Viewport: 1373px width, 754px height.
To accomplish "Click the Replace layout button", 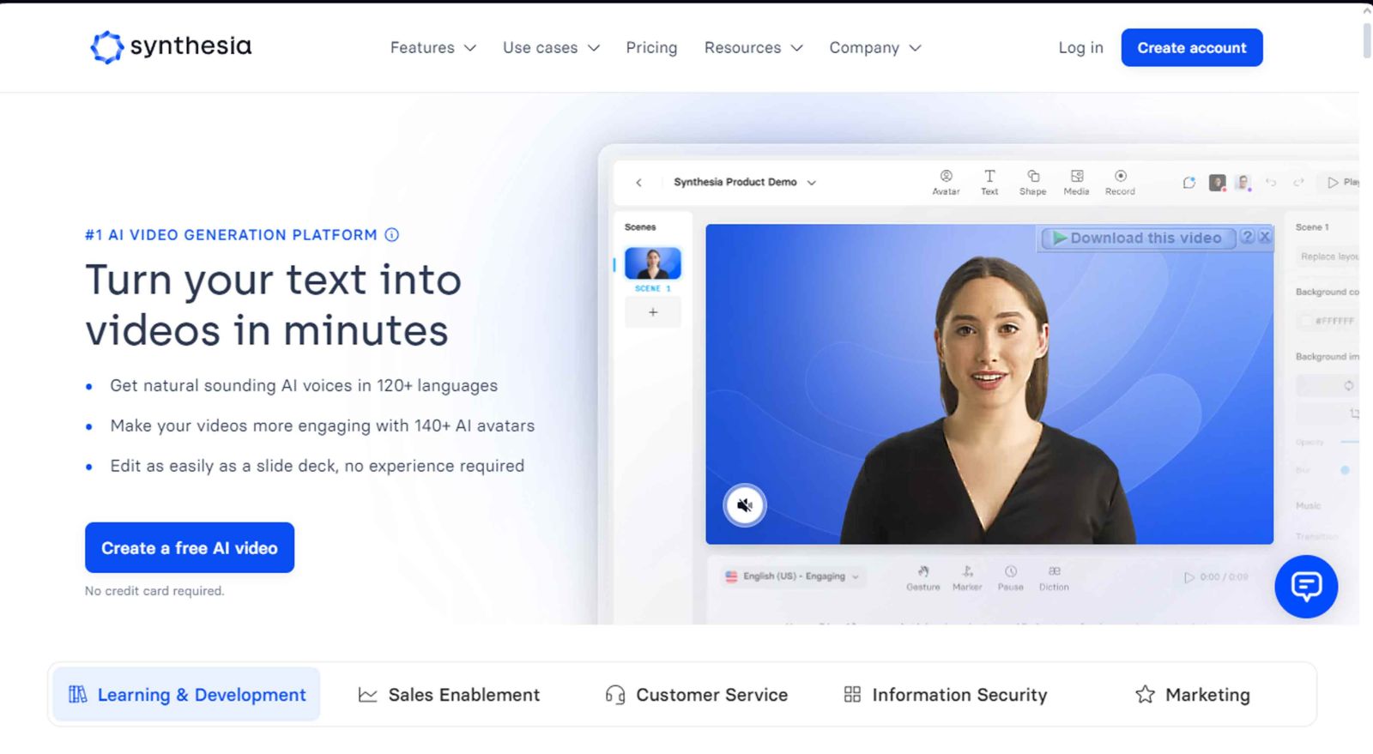I will (1328, 256).
